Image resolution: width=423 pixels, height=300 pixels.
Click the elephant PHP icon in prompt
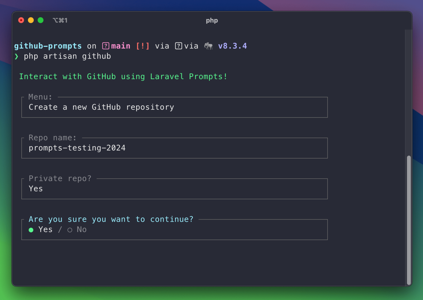click(208, 46)
